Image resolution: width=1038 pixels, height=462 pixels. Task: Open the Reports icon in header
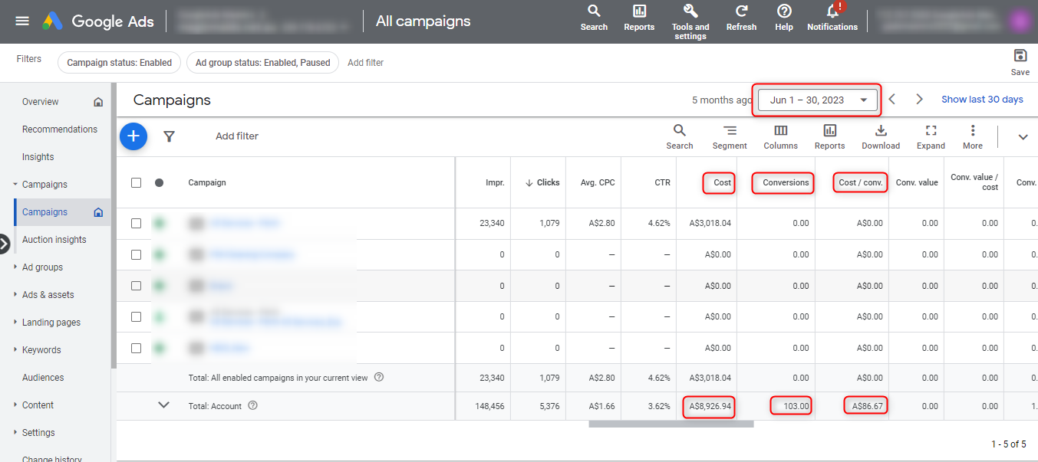tap(639, 18)
